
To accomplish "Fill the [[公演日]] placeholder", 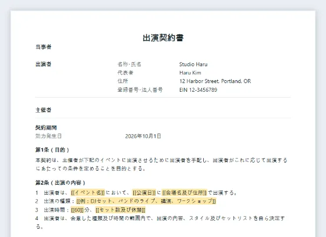I will (x=144, y=193).
